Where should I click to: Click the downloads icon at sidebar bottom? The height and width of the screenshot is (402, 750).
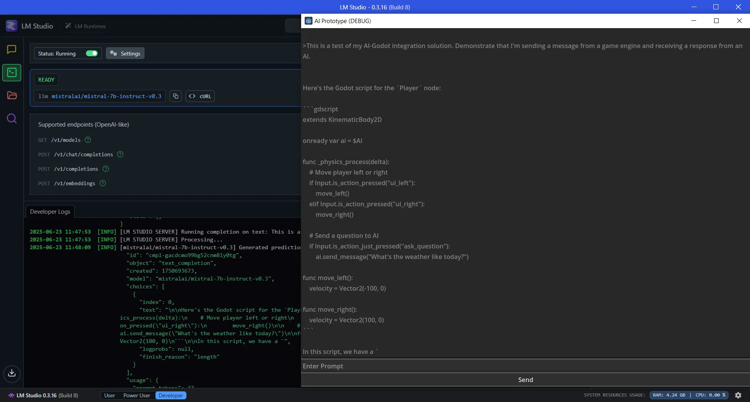pos(12,374)
